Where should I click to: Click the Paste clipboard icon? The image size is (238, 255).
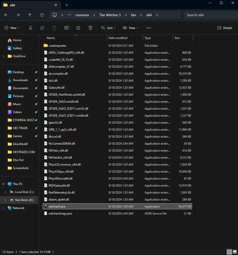[54, 28]
